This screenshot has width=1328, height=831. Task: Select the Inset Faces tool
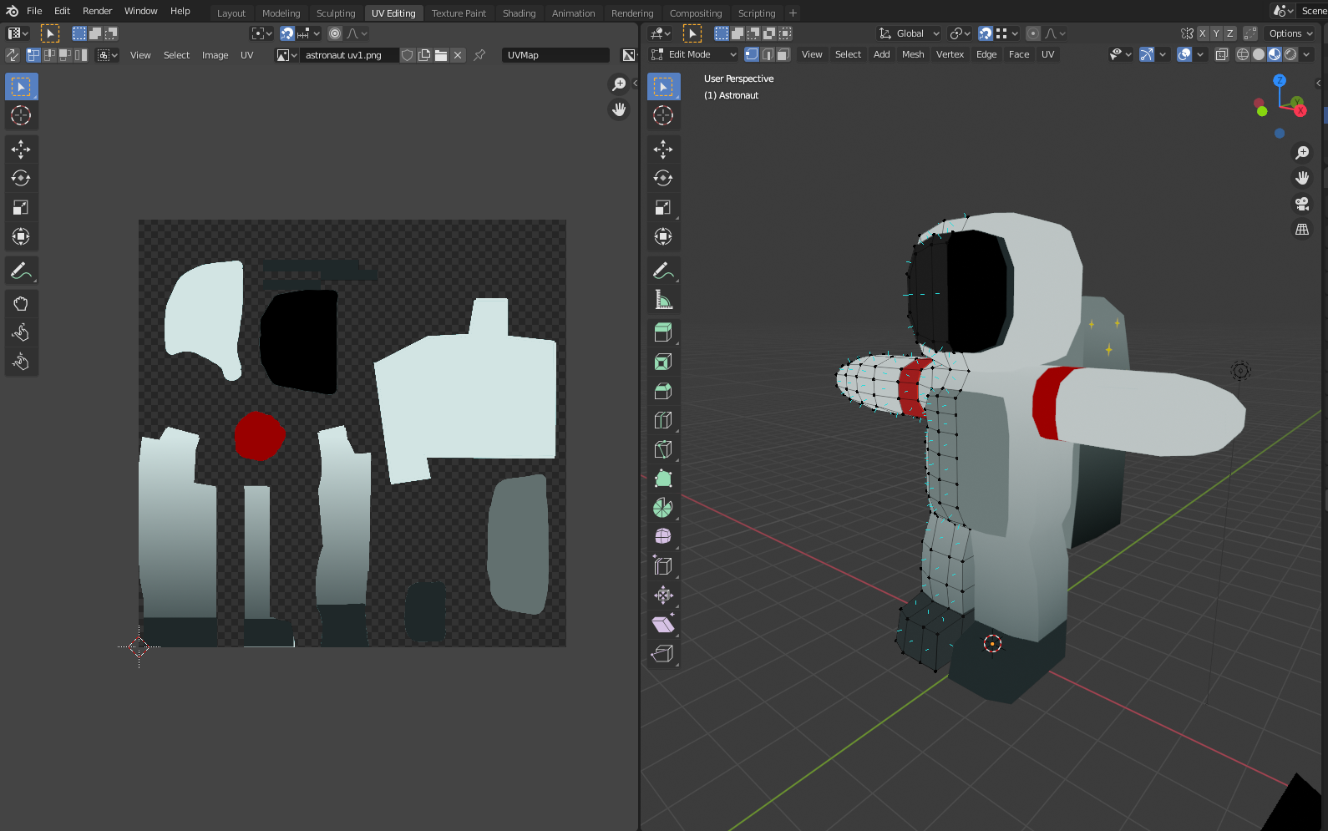663,362
